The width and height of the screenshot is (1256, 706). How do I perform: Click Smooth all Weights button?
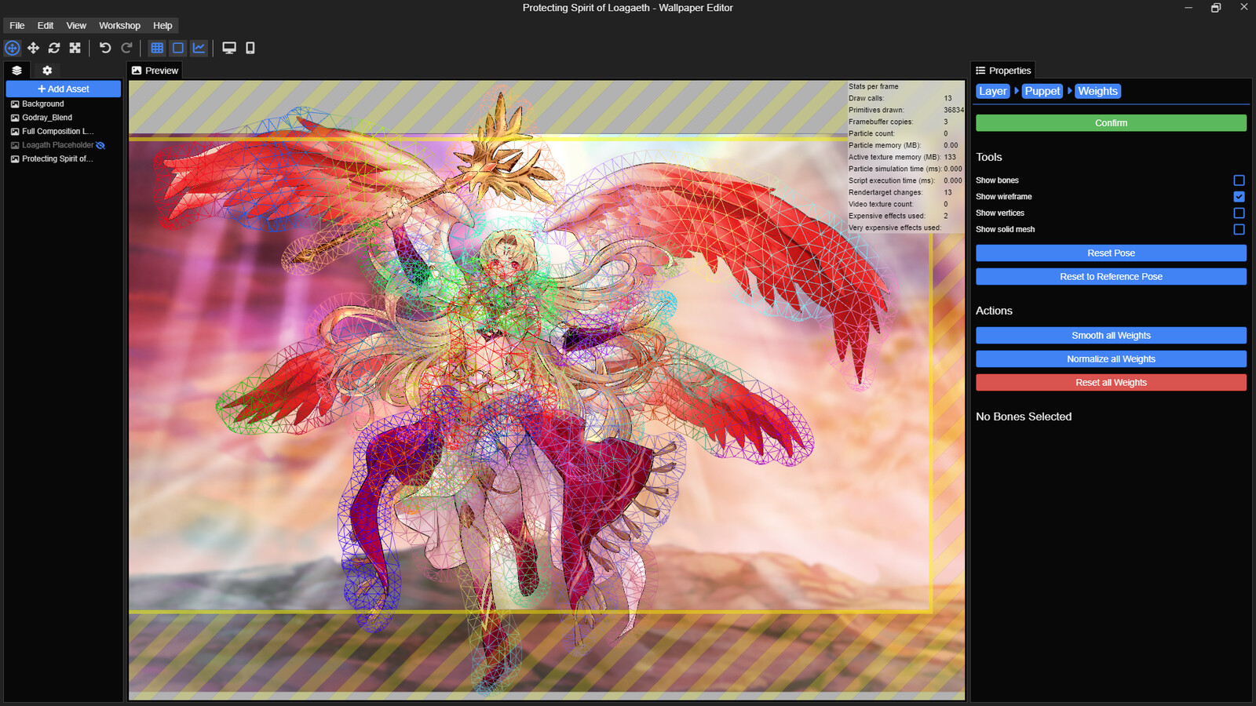pyautogui.click(x=1111, y=336)
